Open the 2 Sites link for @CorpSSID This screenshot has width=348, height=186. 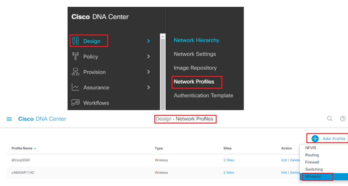[x=229, y=160]
